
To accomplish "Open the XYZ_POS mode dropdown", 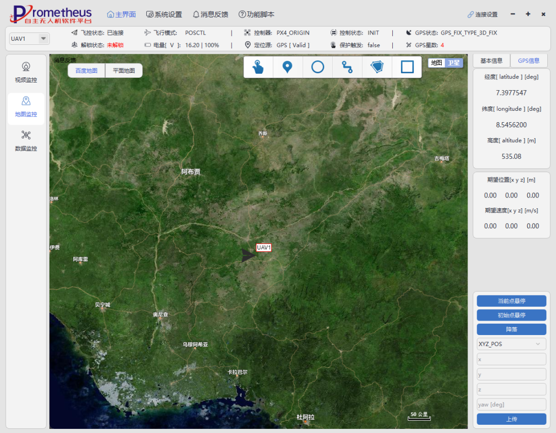I will [511, 344].
